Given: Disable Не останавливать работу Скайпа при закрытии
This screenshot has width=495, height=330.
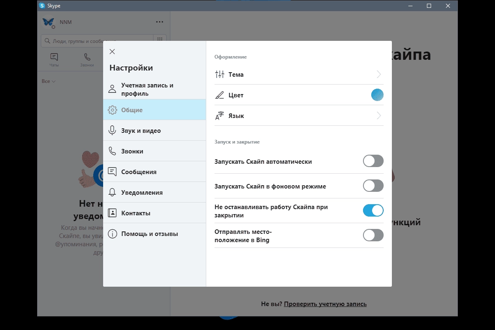Looking at the screenshot, I should coord(373,210).
